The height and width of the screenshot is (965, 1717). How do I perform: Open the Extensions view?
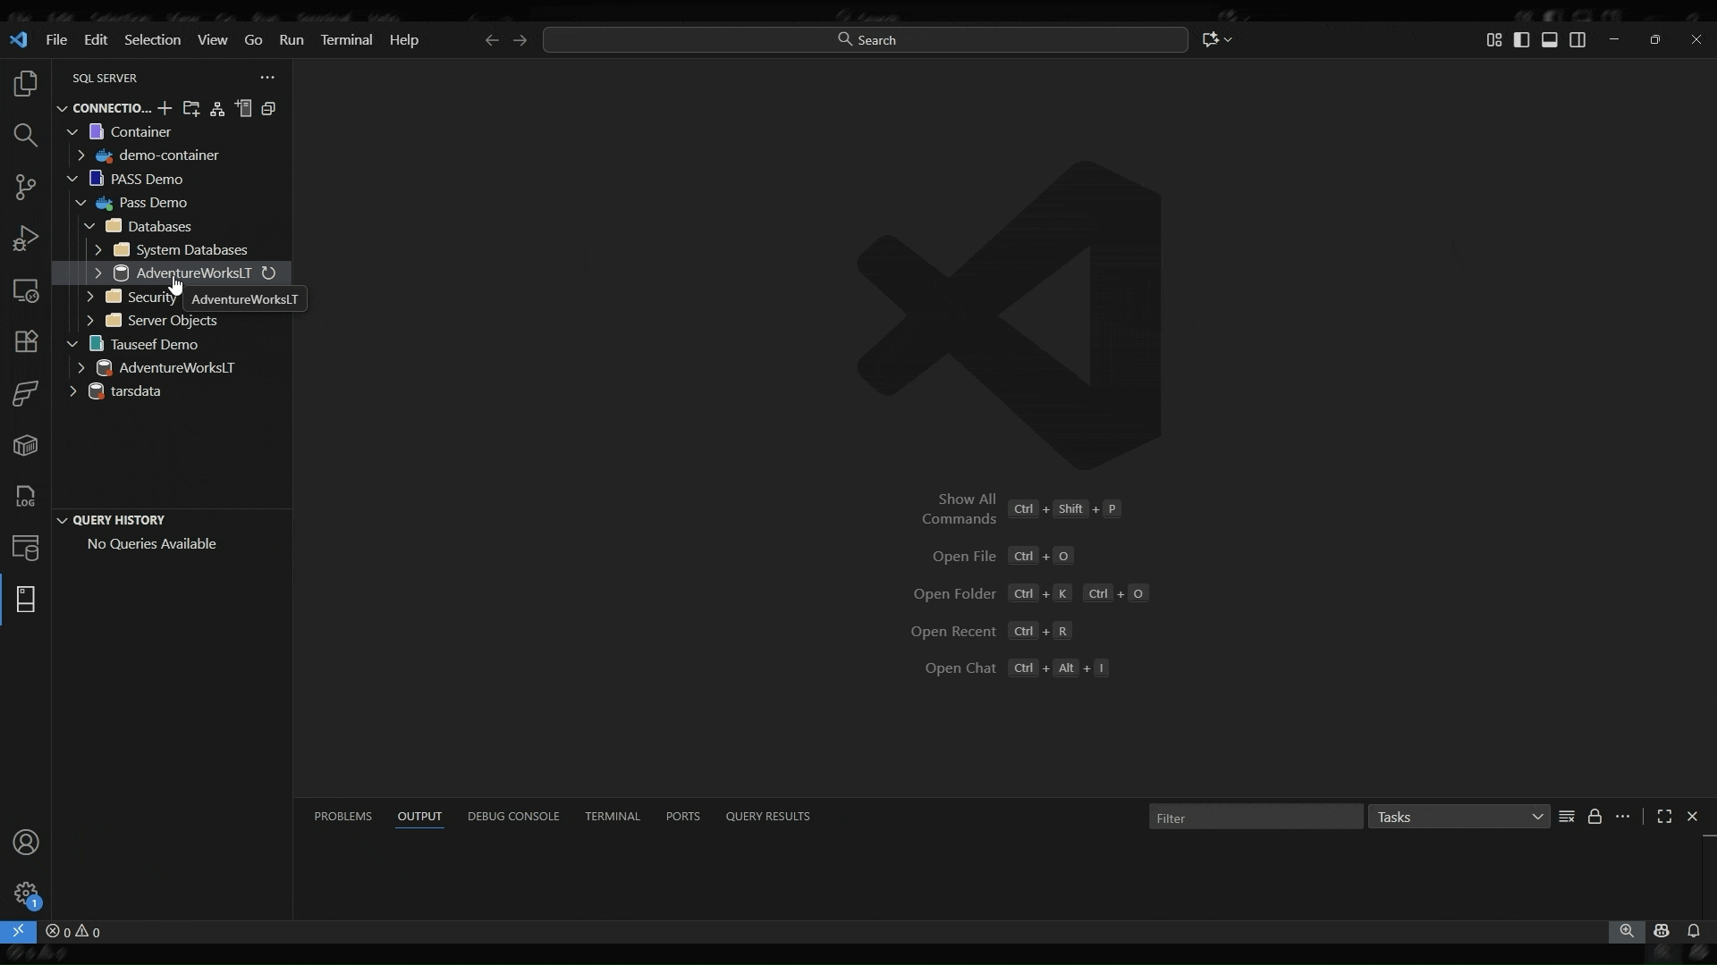pyautogui.click(x=26, y=341)
